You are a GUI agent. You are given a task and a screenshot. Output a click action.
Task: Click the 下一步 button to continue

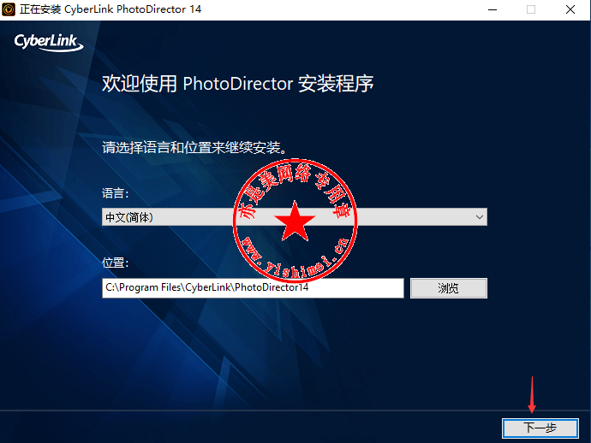[540, 428]
